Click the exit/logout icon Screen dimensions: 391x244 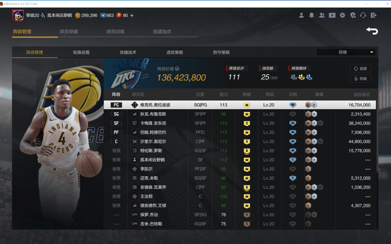pos(374,15)
